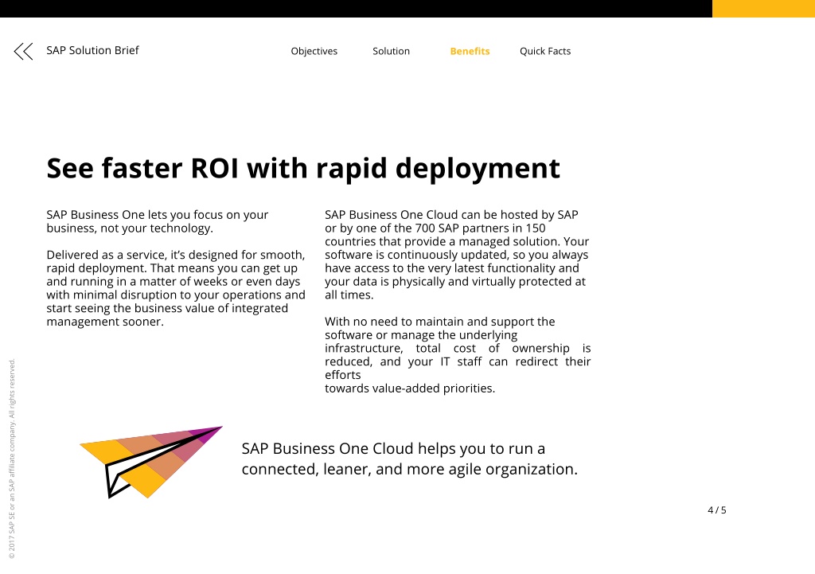Click the 4 / 5 page indicator

coord(717,510)
